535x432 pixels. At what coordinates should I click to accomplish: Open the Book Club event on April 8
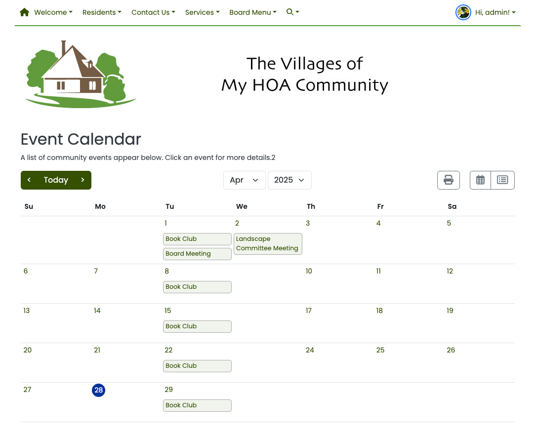click(x=197, y=287)
